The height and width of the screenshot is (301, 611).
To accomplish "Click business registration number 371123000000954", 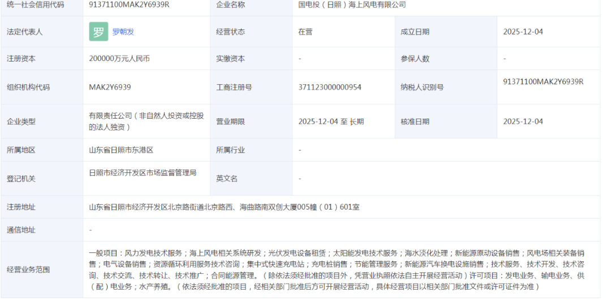I will click(329, 87).
